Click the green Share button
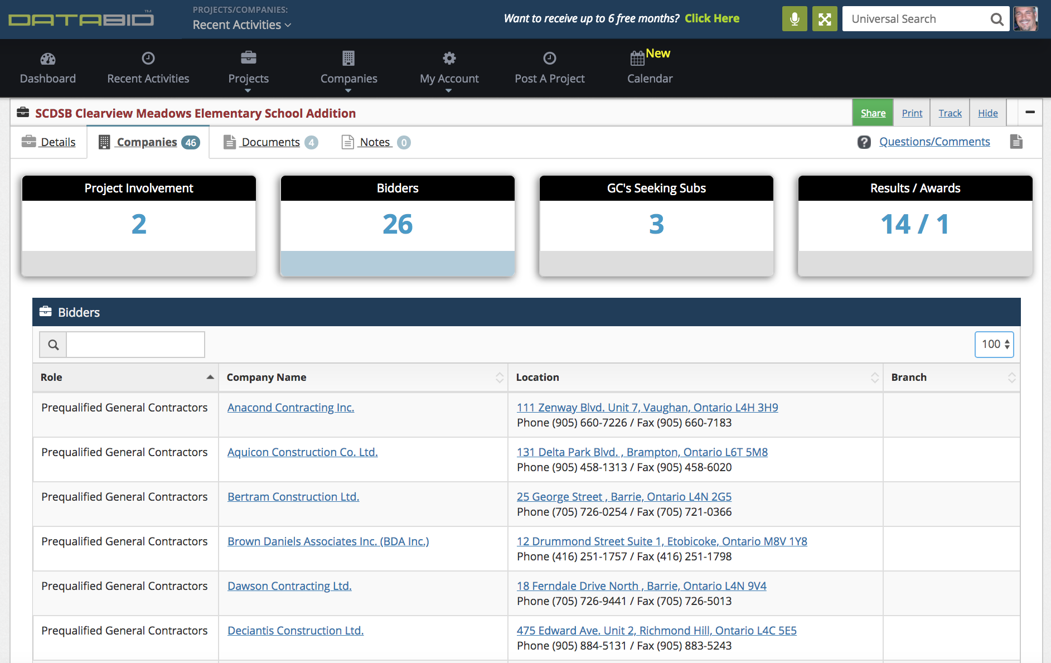 [x=873, y=113]
